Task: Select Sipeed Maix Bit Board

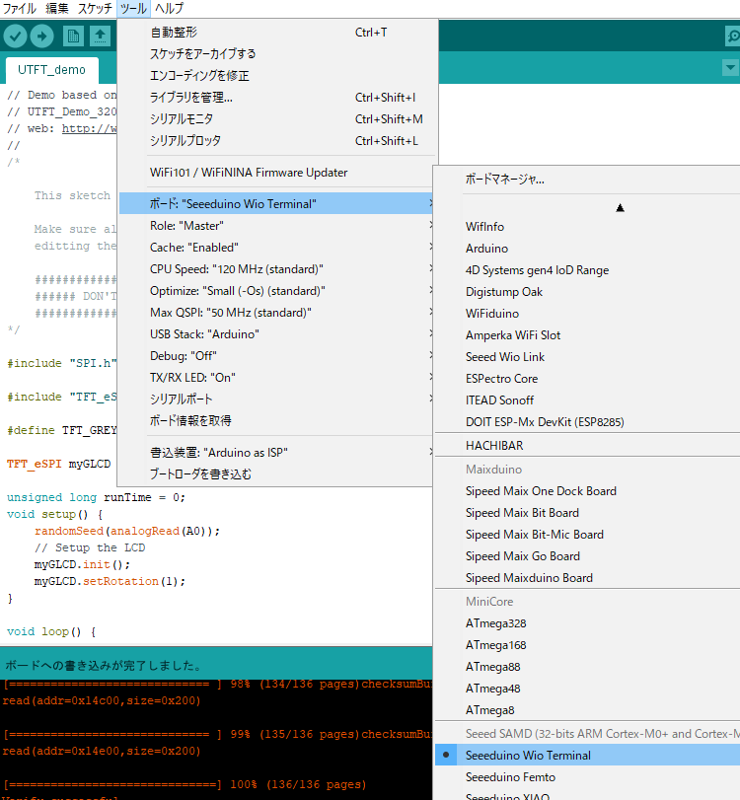Action: (587, 513)
